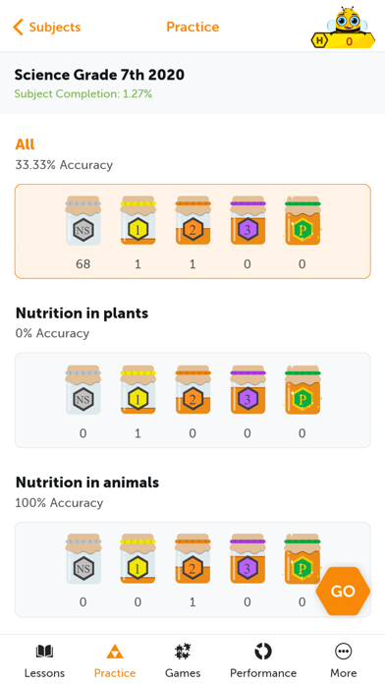Choose level 2 jar under Nutrition in animals
Screen dimensions: 385x684
click(192, 558)
